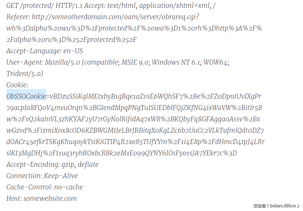The image size is (303, 211).
Task: Click the highlighted ObSSOCookie text
Action: point(26,96)
